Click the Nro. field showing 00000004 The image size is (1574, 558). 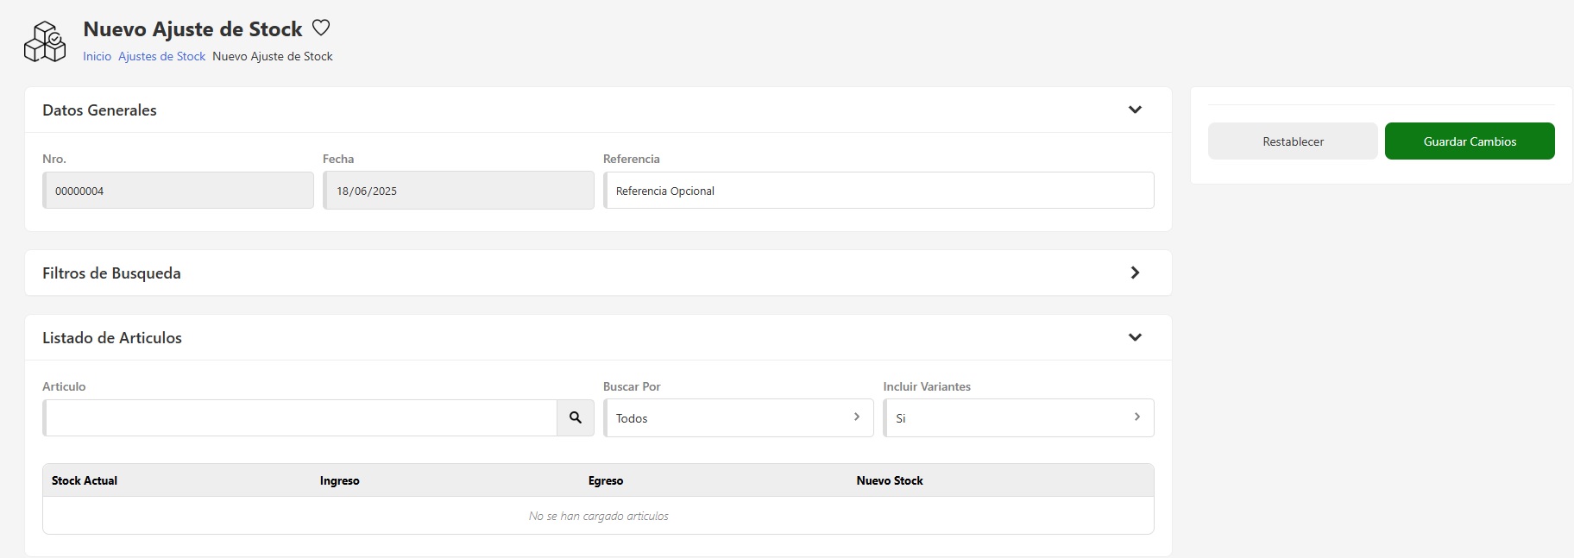pos(179,191)
